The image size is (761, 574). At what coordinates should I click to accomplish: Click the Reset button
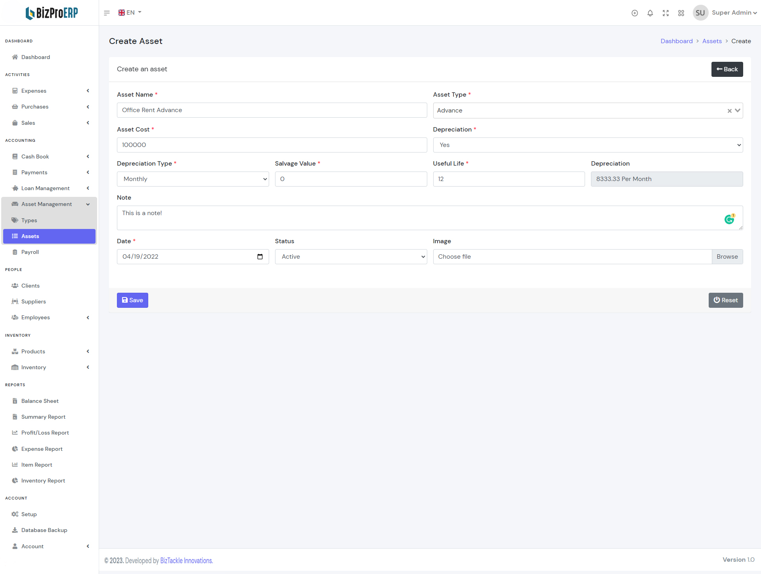[x=725, y=300]
